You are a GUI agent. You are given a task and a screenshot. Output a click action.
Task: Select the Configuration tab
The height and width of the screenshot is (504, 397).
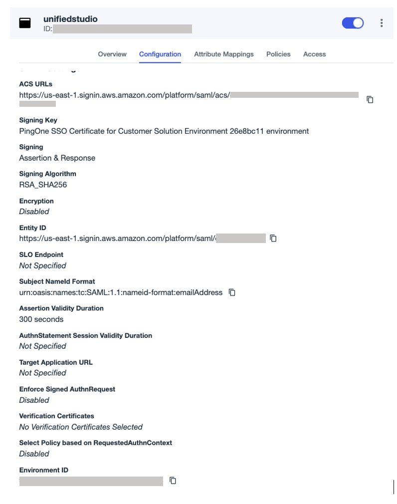coord(160,54)
